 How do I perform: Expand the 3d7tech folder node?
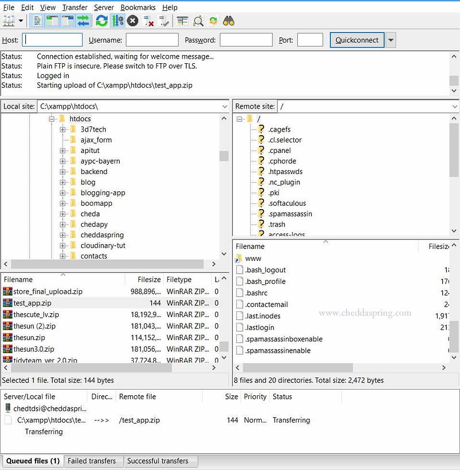(x=63, y=129)
